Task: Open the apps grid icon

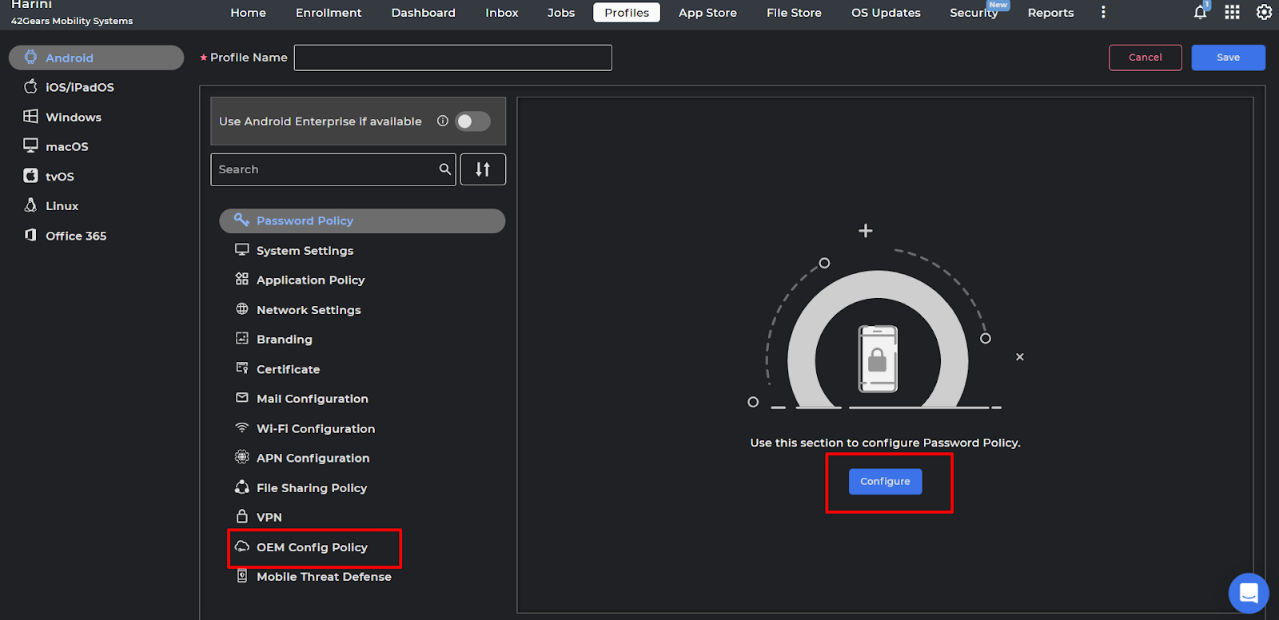Action: pyautogui.click(x=1232, y=12)
